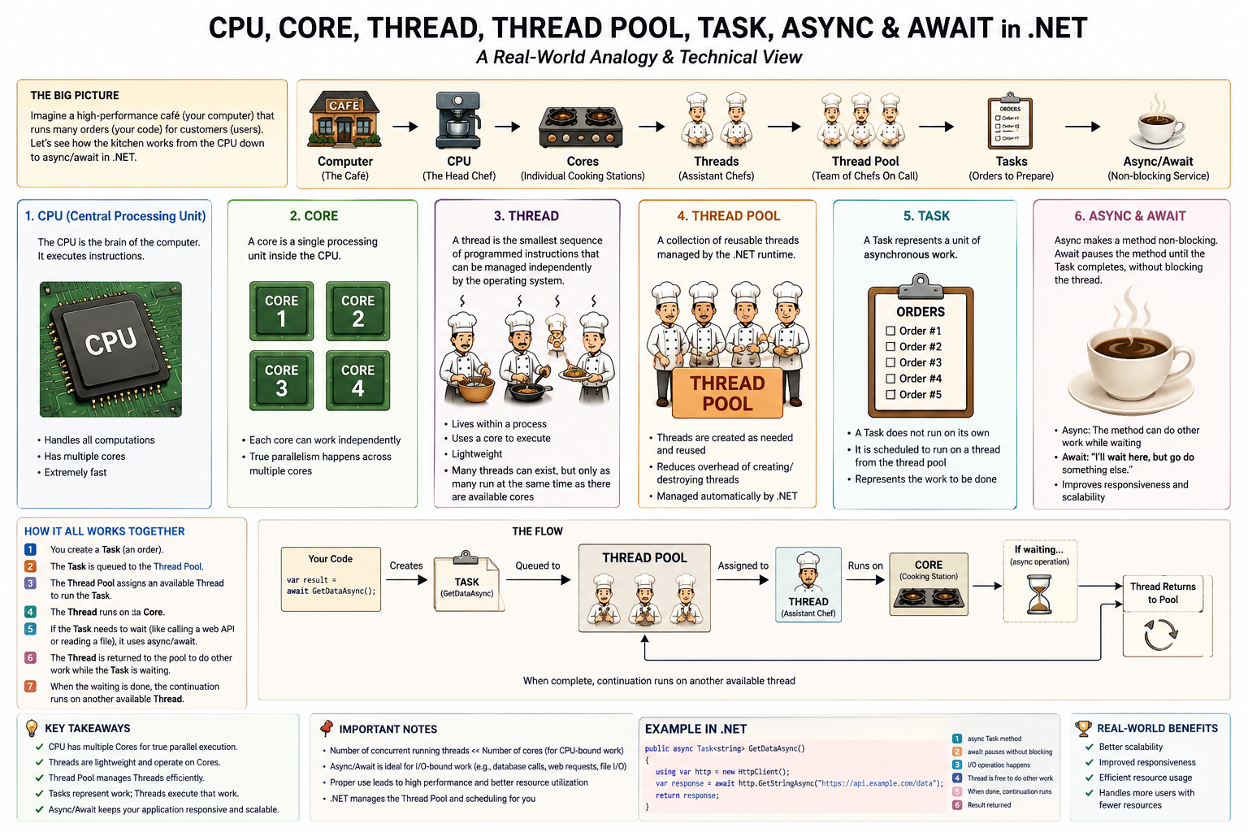The height and width of the screenshot is (832, 1248).
Task: Select the two chefs icon above Threads
Action: coord(716,119)
